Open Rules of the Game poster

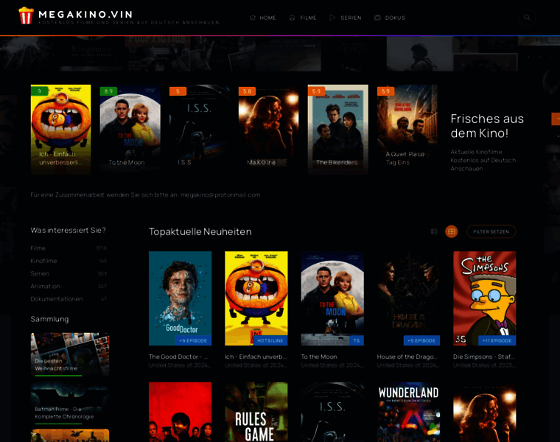click(x=256, y=412)
